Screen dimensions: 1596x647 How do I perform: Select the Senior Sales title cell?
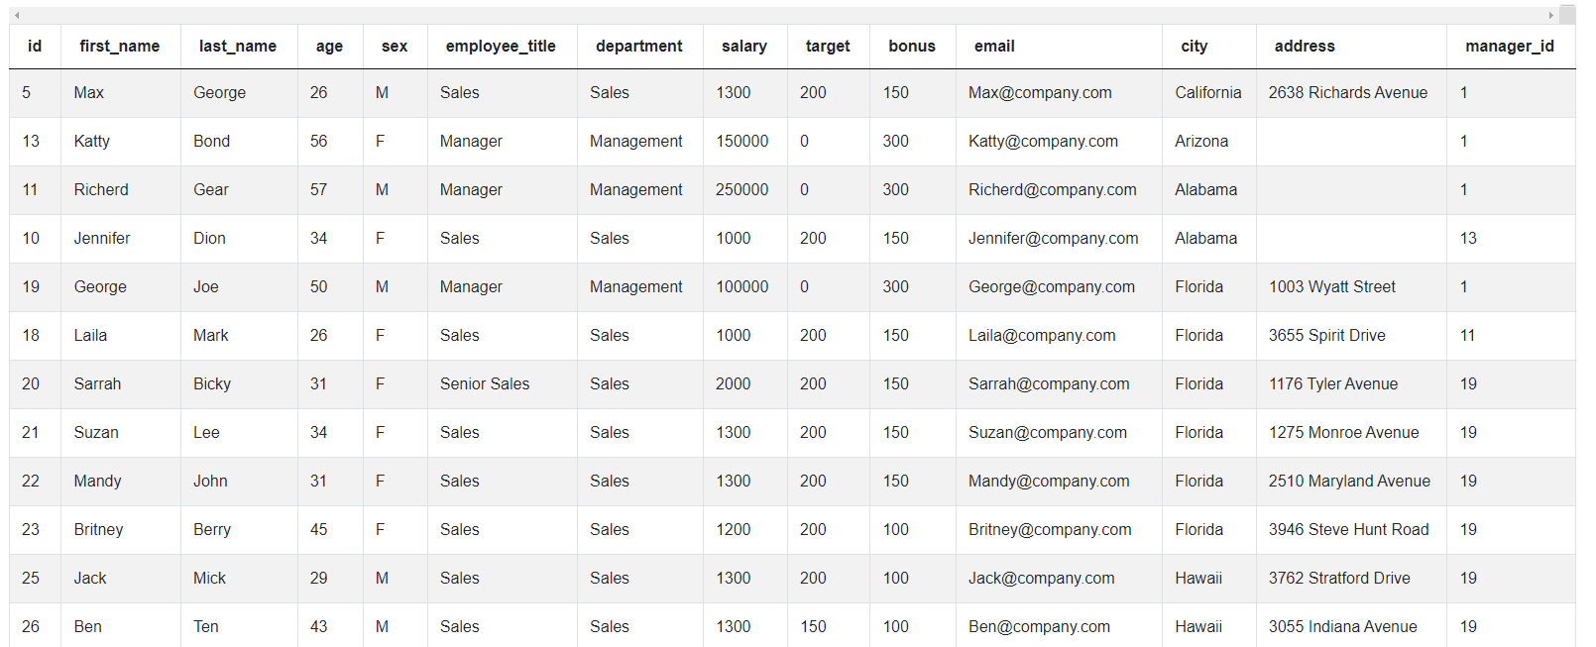tap(503, 384)
